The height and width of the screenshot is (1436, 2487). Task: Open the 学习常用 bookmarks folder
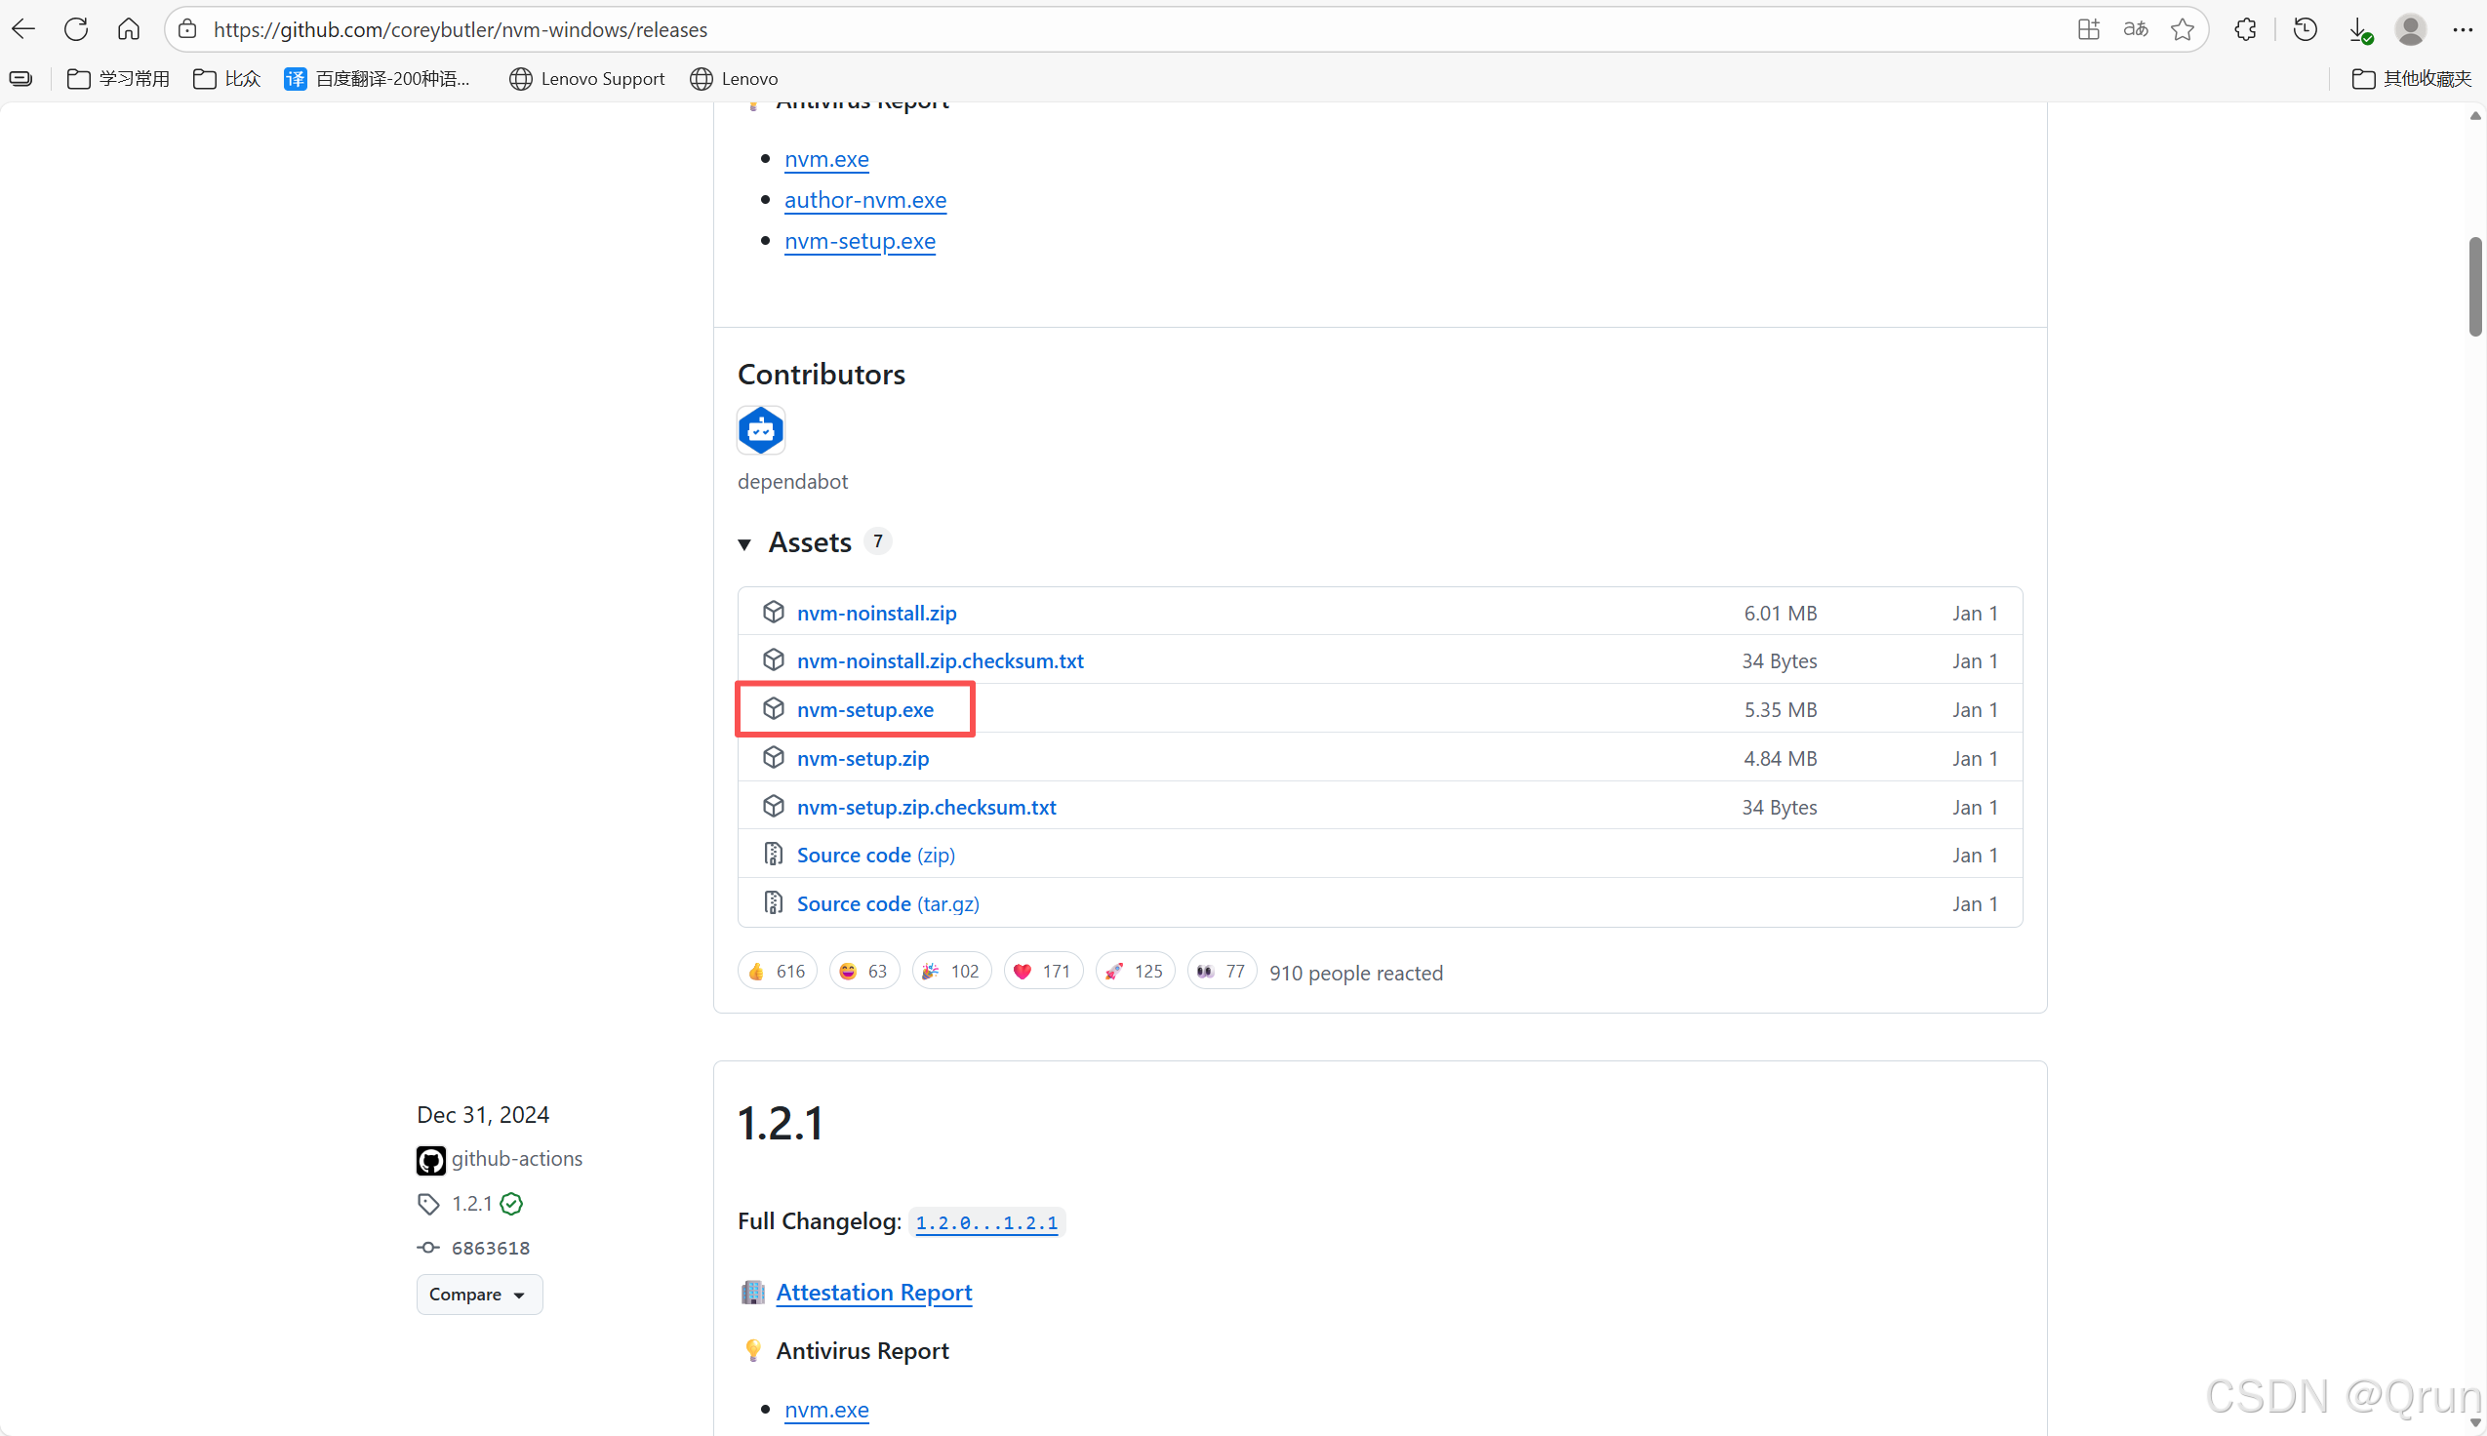click(x=118, y=79)
